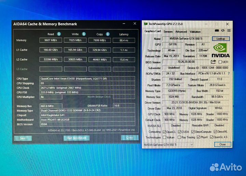Click Motherboard value Asus P5G41T-M LX2/GB
This screenshot has height=176, width=246.
click(87, 120)
